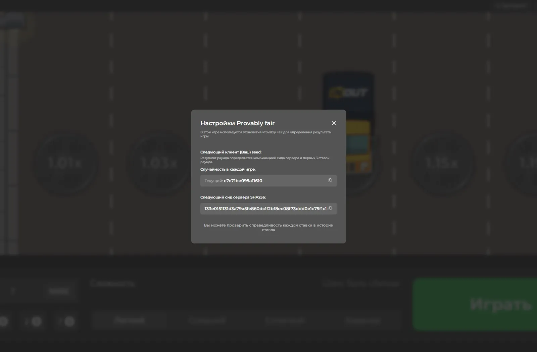Click the bet history fairness note text
This screenshot has width=537, height=352.
point(268,227)
